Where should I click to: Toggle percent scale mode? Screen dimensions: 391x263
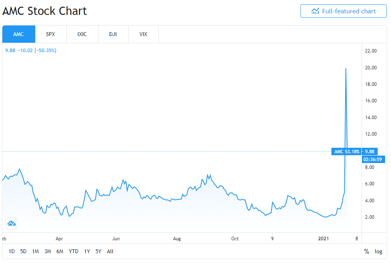367,251
